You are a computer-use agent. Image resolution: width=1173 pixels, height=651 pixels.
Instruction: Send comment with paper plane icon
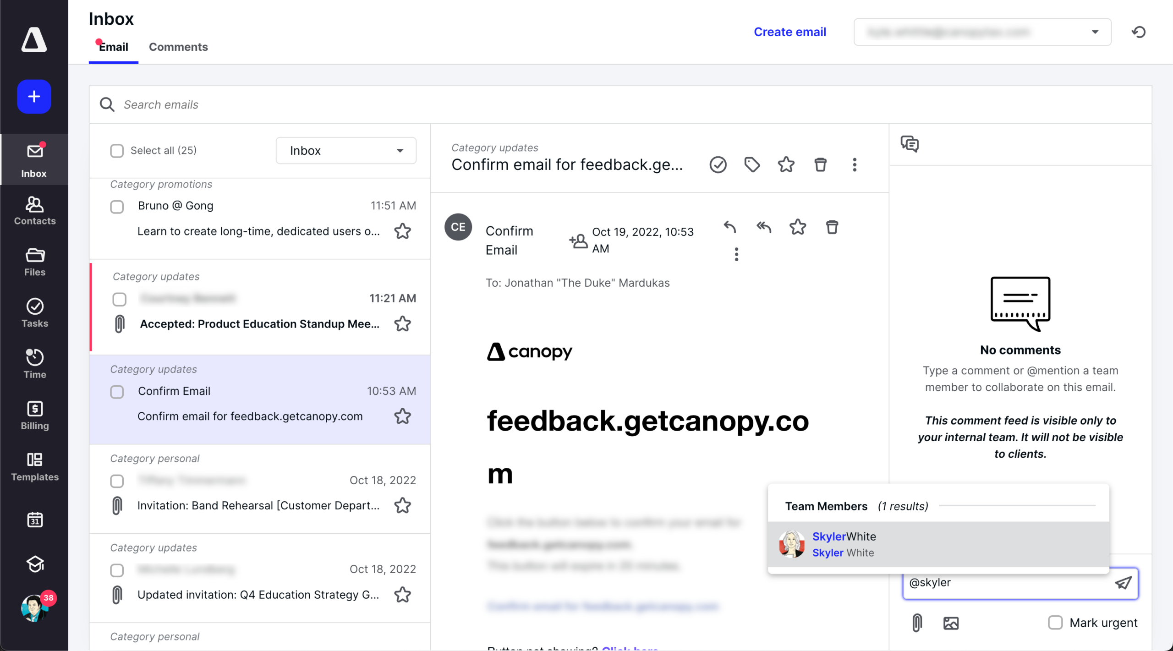tap(1123, 583)
